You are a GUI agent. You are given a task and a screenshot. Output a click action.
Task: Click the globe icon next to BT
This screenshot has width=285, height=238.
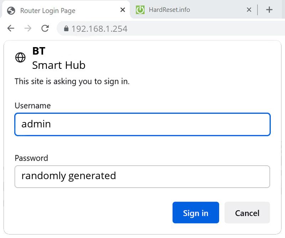(20, 57)
